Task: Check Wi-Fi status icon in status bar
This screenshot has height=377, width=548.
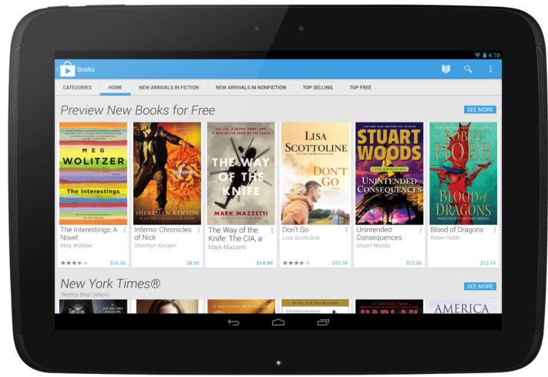Action: click(x=477, y=55)
